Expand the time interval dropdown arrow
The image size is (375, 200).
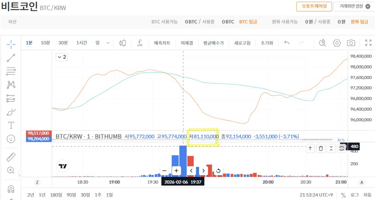(x=108, y=43)
